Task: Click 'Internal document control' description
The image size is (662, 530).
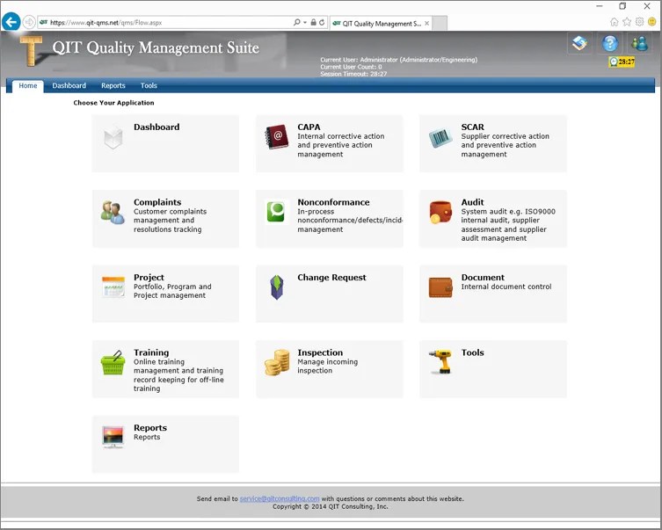Action: [506, 287]
